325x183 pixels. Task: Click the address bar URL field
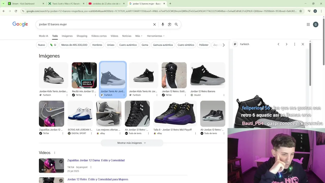pos(161,11)
